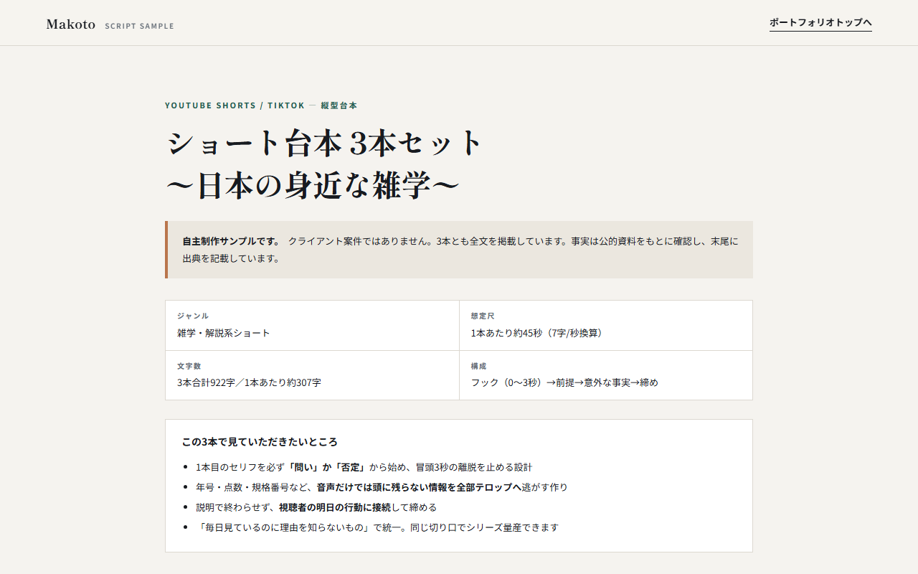918x574 pixels.
Task: Click the SCRIPT SAMPLE header label
Action: (x=139, y=26)
